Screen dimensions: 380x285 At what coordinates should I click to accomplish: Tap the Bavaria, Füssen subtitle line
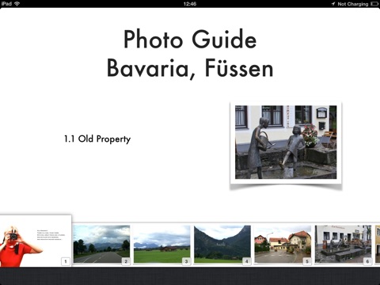[190, 69]
